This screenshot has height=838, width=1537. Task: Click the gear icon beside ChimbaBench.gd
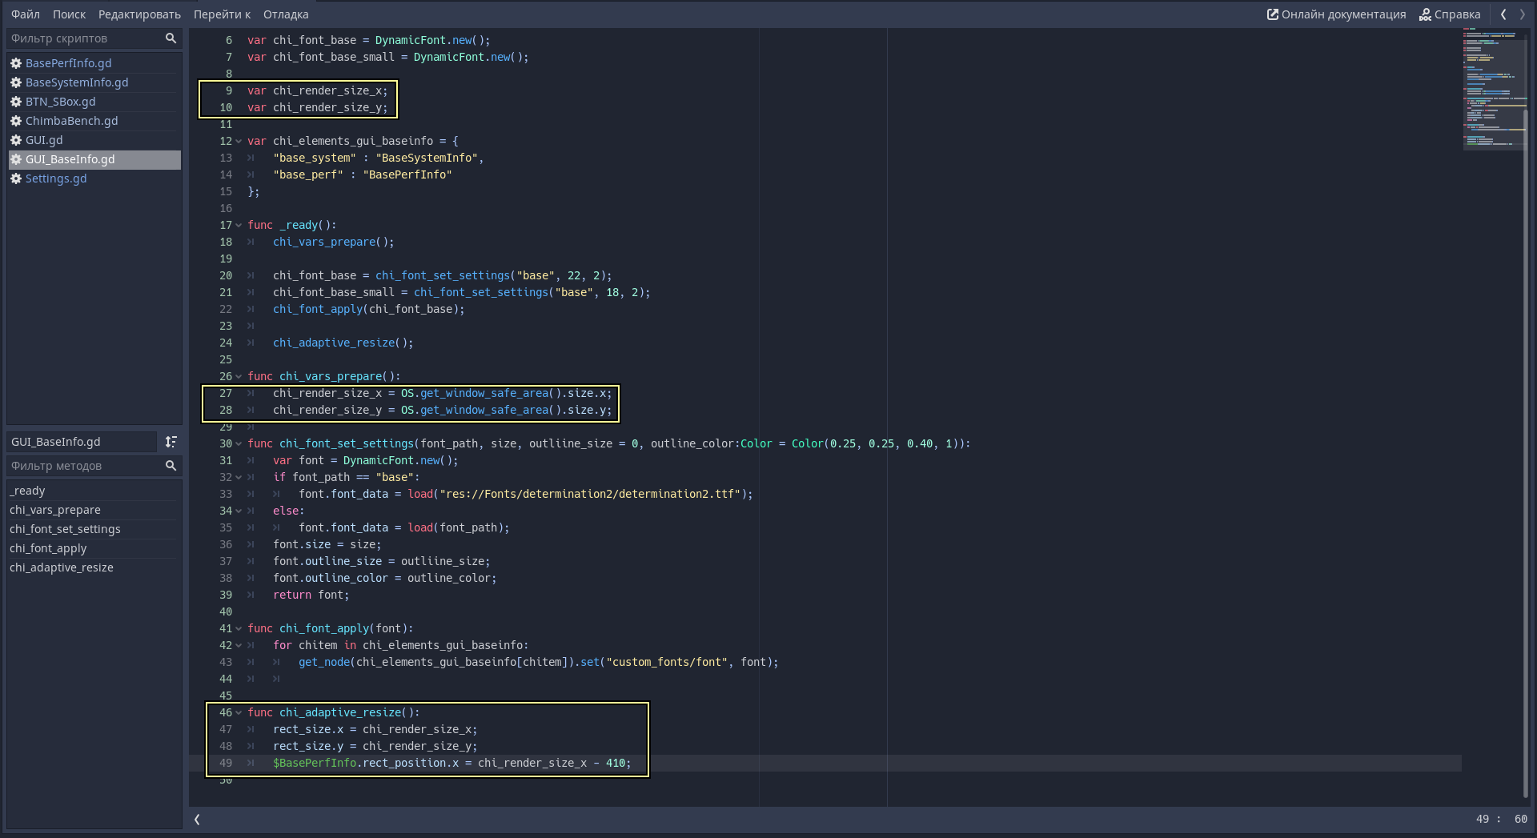(x=16, y=121)
